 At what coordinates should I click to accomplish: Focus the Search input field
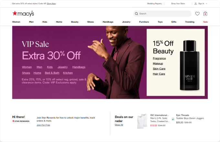click(162, 14)
